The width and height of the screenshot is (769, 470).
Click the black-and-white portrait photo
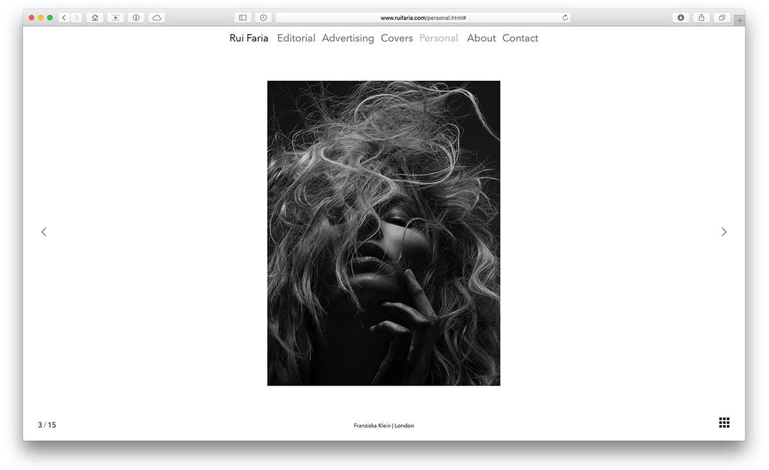pos(384,233)
